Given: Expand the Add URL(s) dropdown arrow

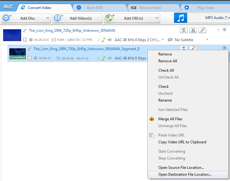Looking at the screenshot, I should tap(157, 18).
